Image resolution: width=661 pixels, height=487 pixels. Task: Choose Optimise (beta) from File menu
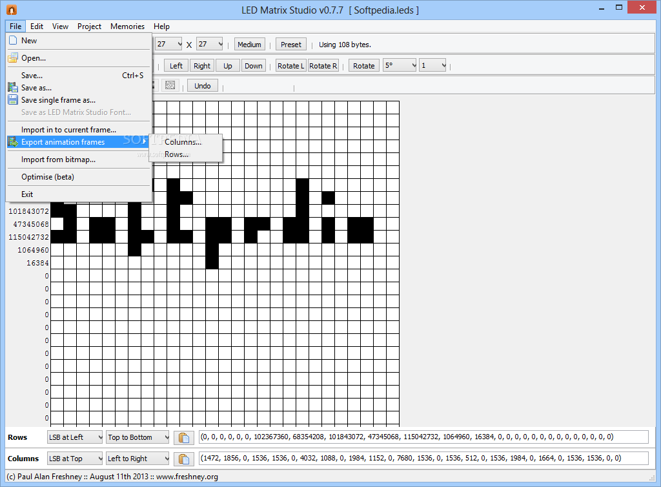pos(79,177)
